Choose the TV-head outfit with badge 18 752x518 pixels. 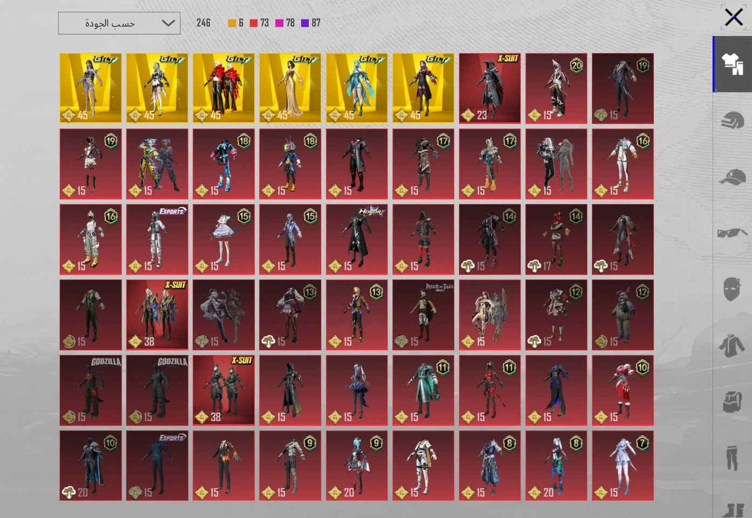point(290,163)
